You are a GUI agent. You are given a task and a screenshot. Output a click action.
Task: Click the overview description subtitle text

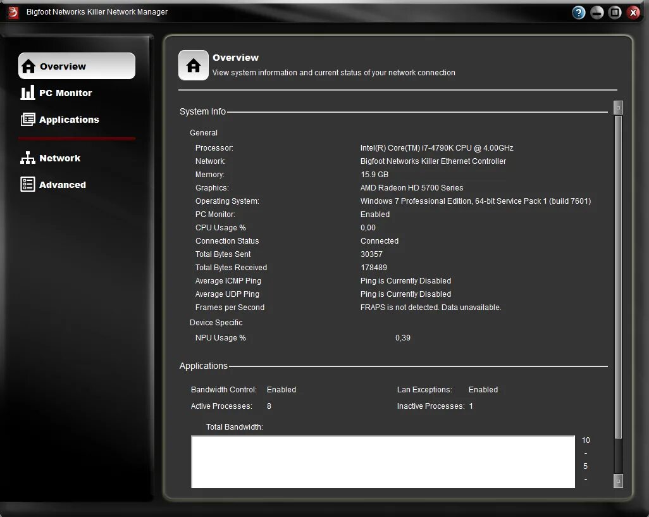click(x=333, y=72)
